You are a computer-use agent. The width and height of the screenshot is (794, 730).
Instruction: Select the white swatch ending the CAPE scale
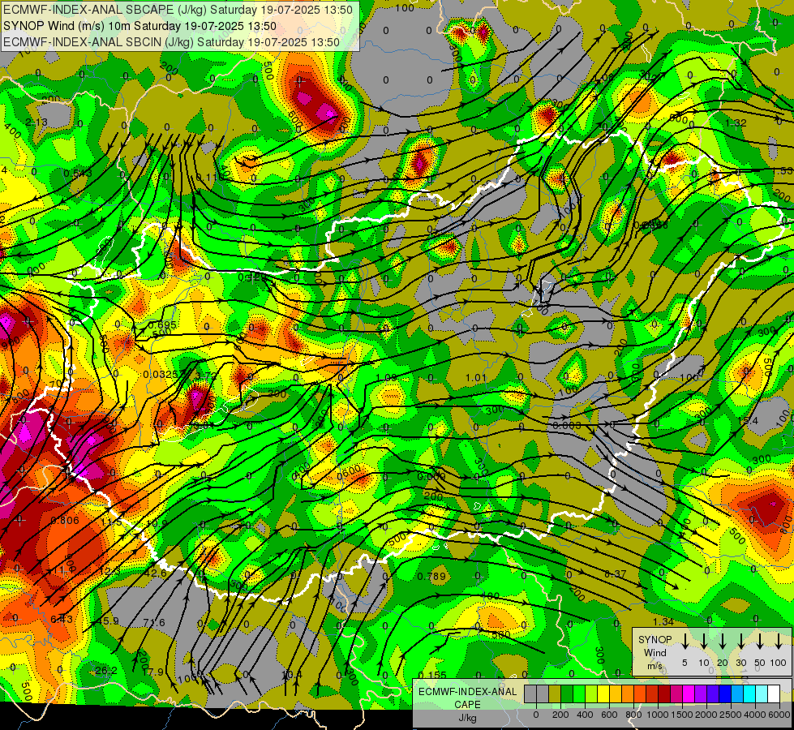pos(774,693)
